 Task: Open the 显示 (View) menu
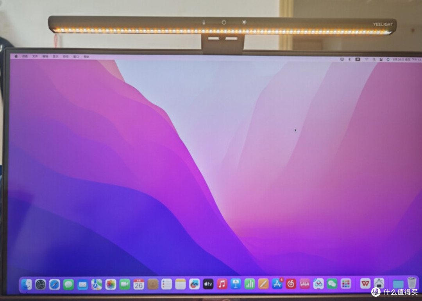pos(55,56)
